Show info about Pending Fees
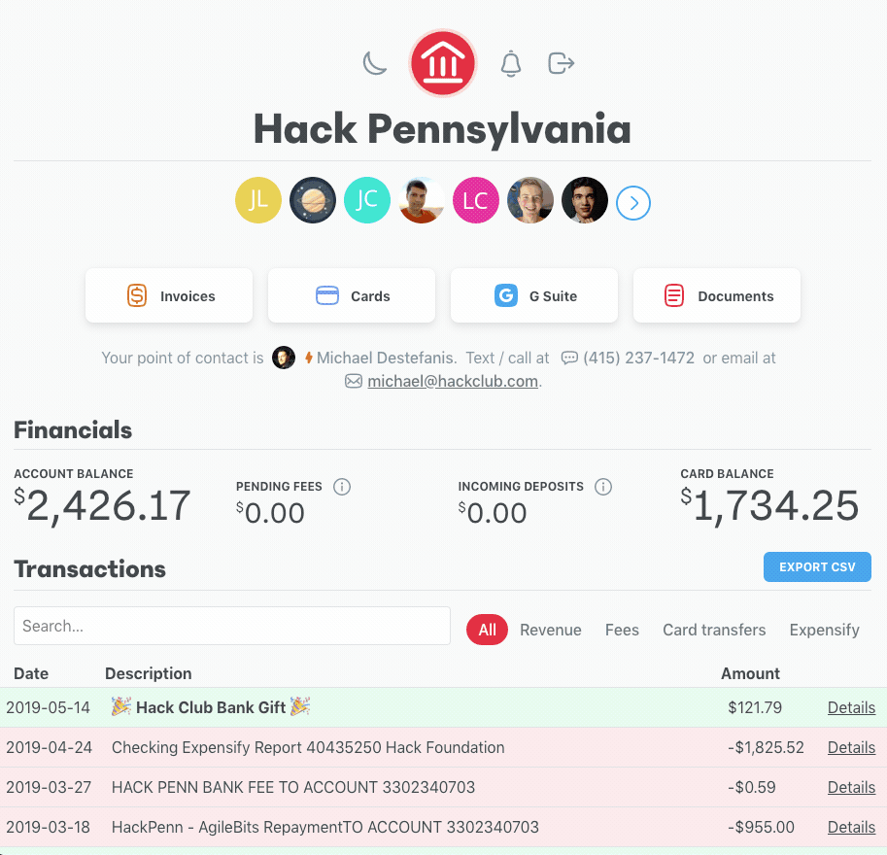The height and width of the screenshot is (855, 887). 342,487
